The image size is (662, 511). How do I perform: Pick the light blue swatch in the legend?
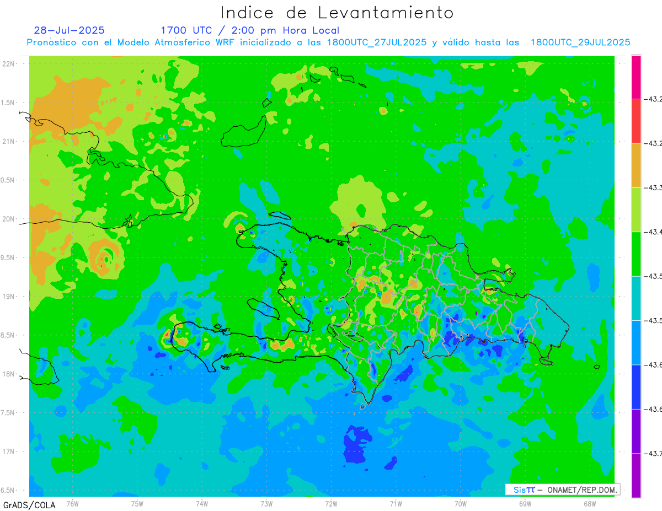(x=636, y=342)
